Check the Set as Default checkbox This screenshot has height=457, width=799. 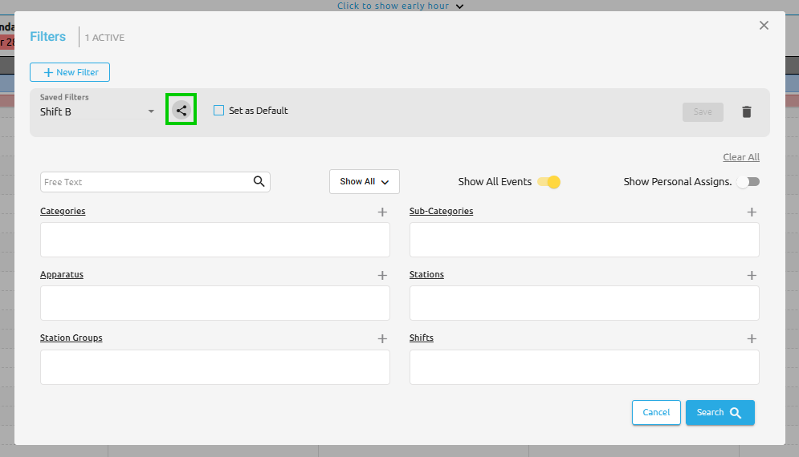(x=218, y=111)
